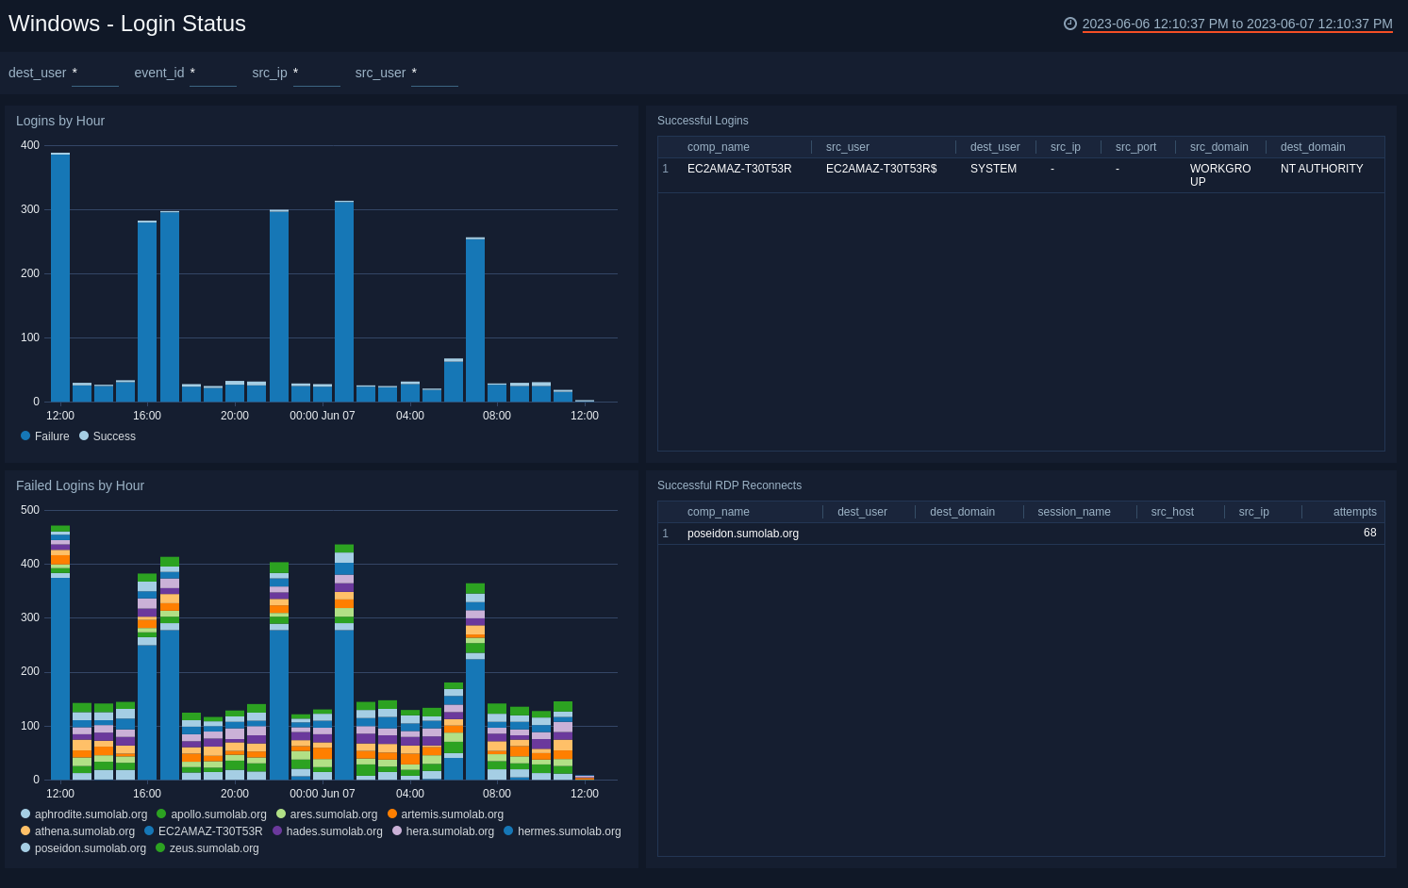Image resolution: width=1408 pixels, height=888 pixels.
Task: Toggle poseidon.sumolab.org legend entry
Action: (83, 848)
